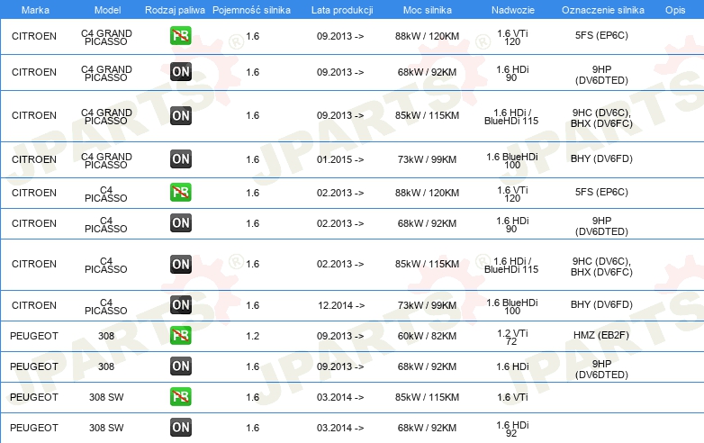Click the Opis column header

click(x=675, y=10)
